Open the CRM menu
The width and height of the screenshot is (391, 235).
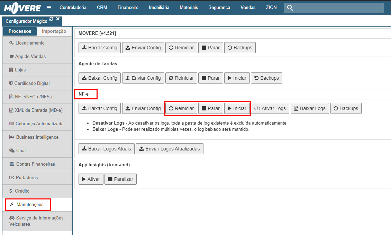pos(102,8)
